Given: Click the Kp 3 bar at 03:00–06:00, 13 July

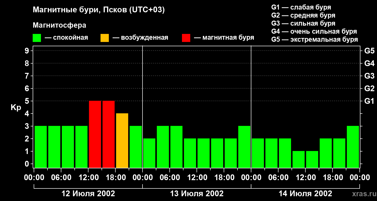Looking at the screenshot, I should coord(163,147).
